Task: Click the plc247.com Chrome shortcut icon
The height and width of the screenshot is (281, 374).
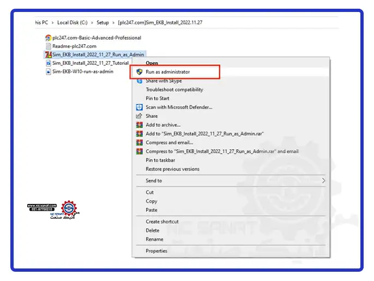Action: 48,38
